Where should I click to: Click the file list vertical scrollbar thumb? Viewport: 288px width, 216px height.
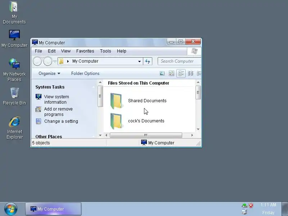[198, 93]
